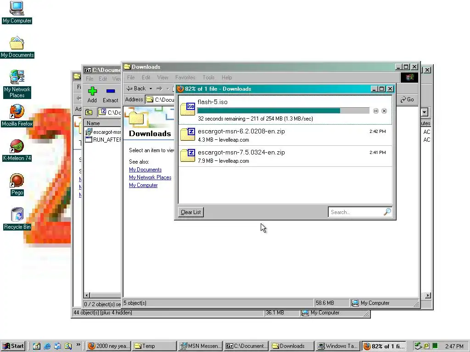The width and height of the screenshot is (470, 352).
Task: Click Name column header in 7-Zip
Action: point(103,123)
